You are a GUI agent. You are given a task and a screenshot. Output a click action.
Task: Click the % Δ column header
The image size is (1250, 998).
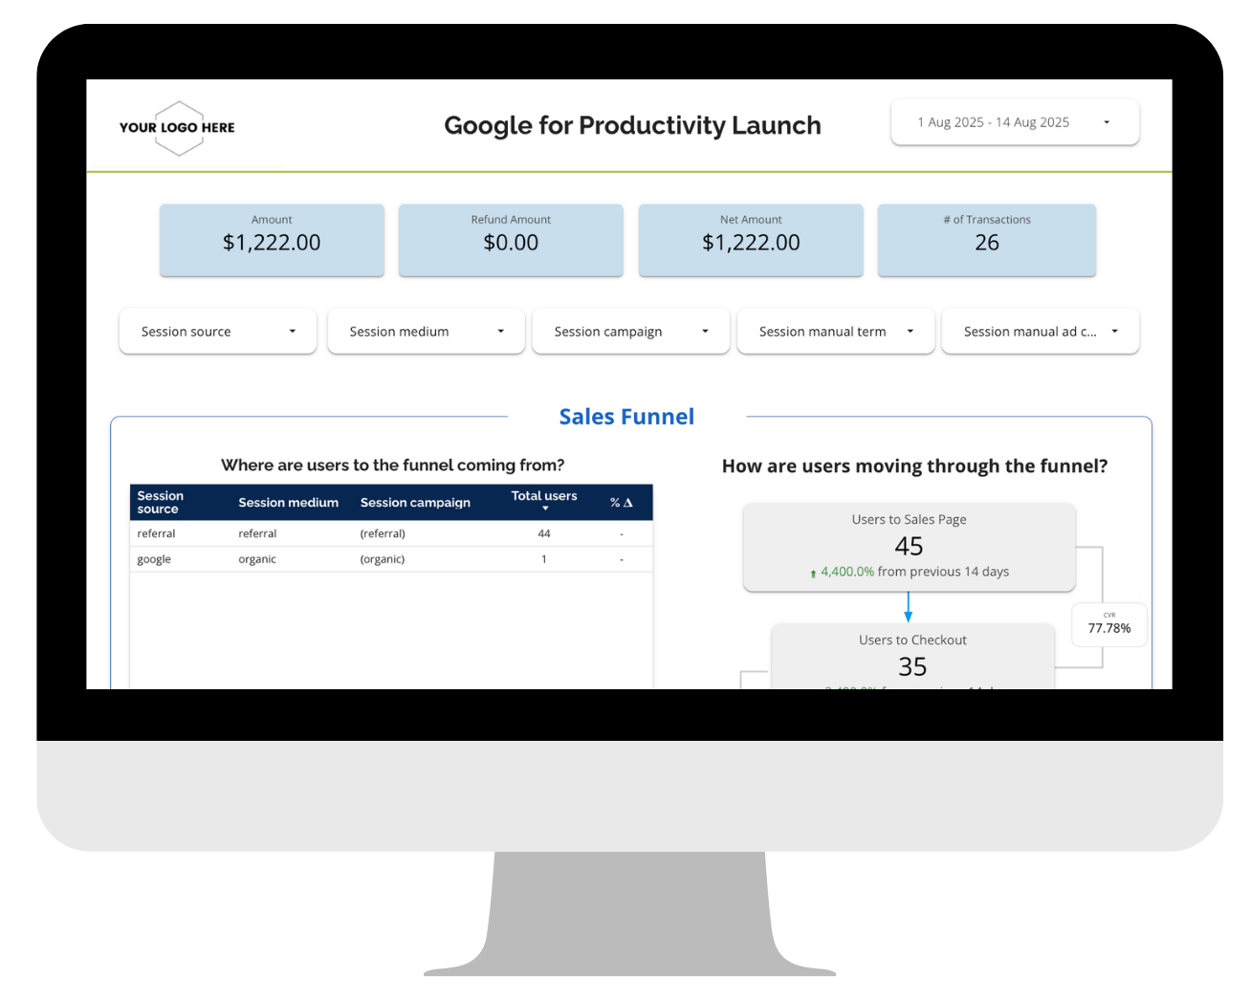pyautogui.click(x=622, y=503)
